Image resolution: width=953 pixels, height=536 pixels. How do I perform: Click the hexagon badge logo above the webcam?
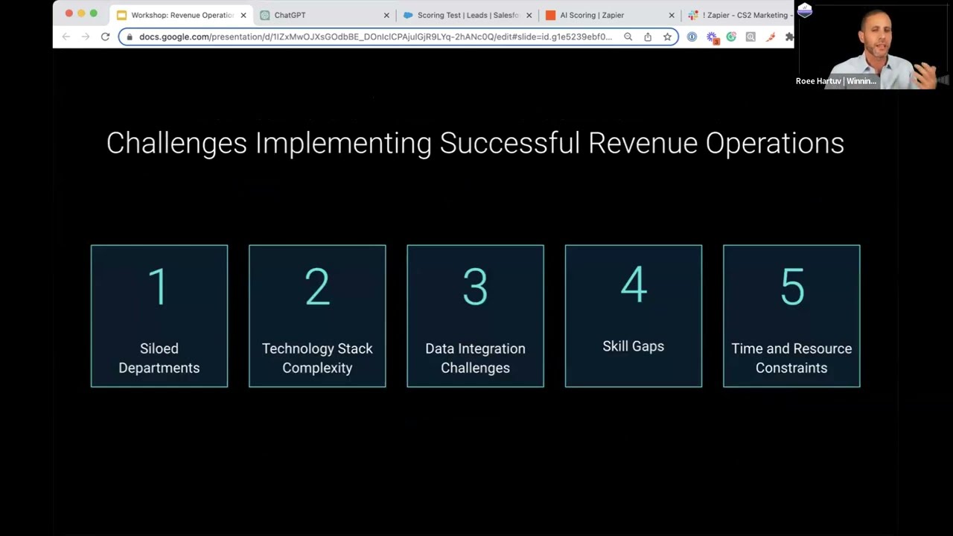coord(804,10)
